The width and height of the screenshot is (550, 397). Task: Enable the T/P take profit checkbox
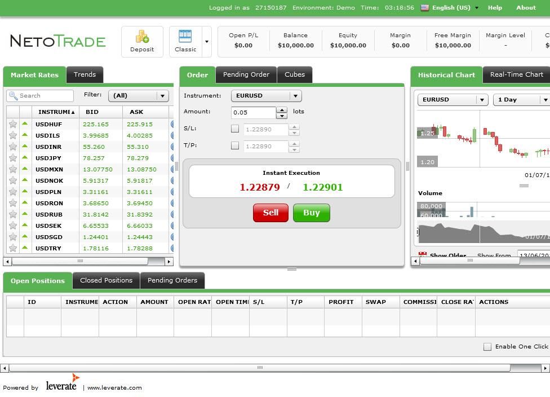pyautogui.click(x=235, y=145)
